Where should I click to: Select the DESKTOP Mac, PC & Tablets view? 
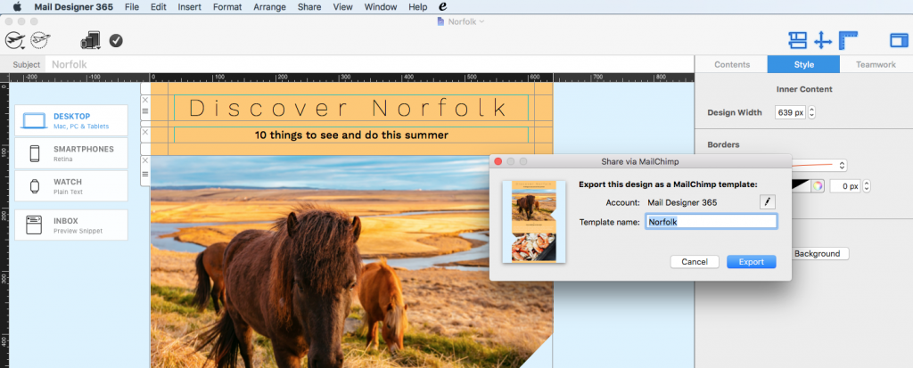(x=71, y=120)
